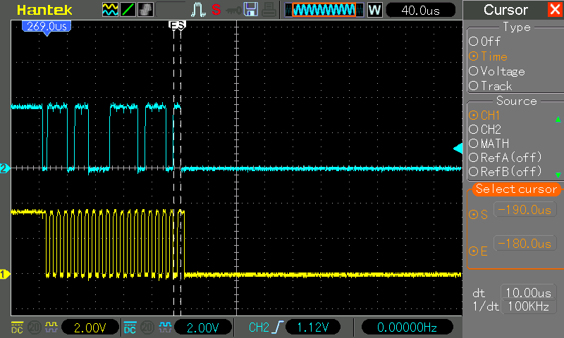Click the E cursor marker at top

(173, 25)
